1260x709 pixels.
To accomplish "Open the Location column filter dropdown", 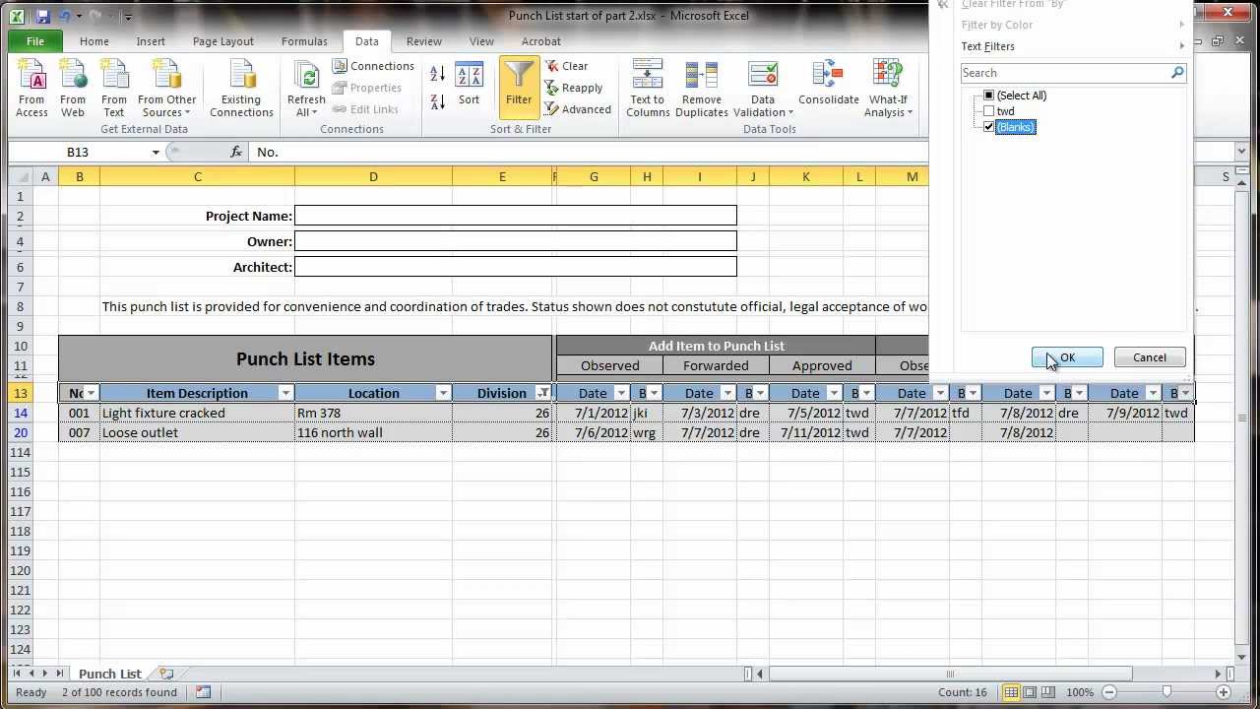I will point(443,393).
